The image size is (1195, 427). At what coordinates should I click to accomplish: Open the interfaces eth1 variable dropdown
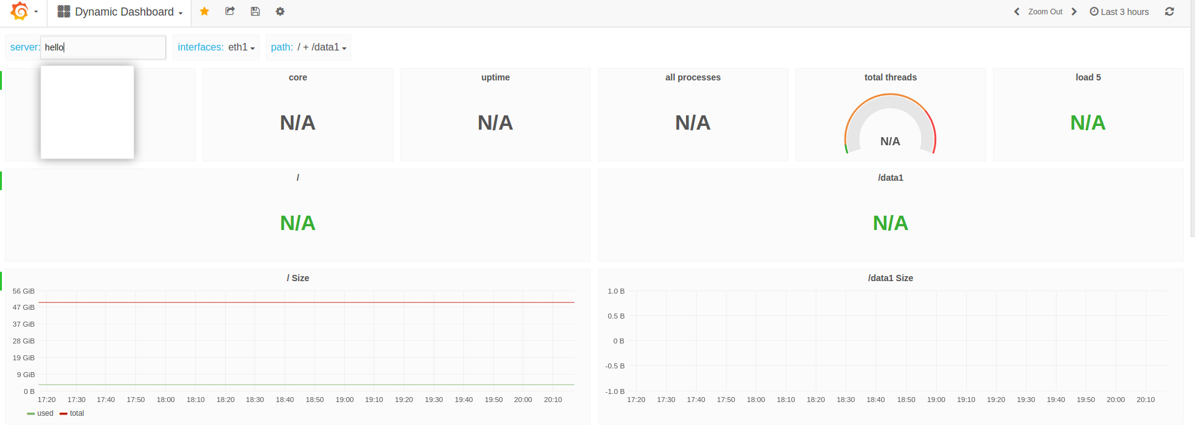coord(216,47)
